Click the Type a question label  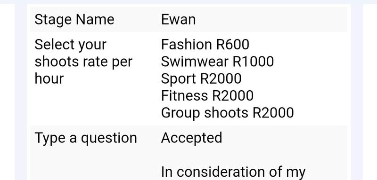coord(86,138)
